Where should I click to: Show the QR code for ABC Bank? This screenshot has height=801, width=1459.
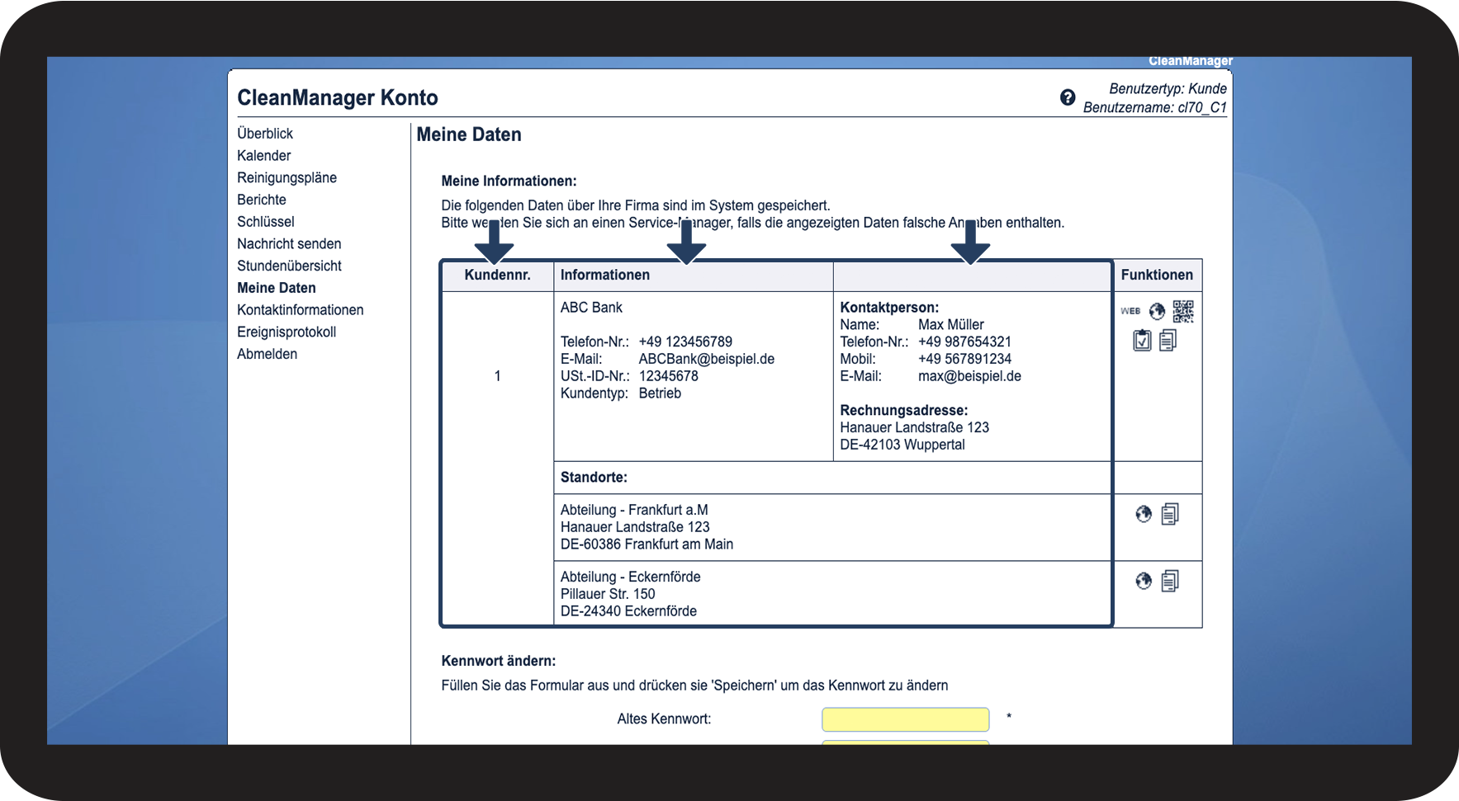click(x=1183, y=311)
